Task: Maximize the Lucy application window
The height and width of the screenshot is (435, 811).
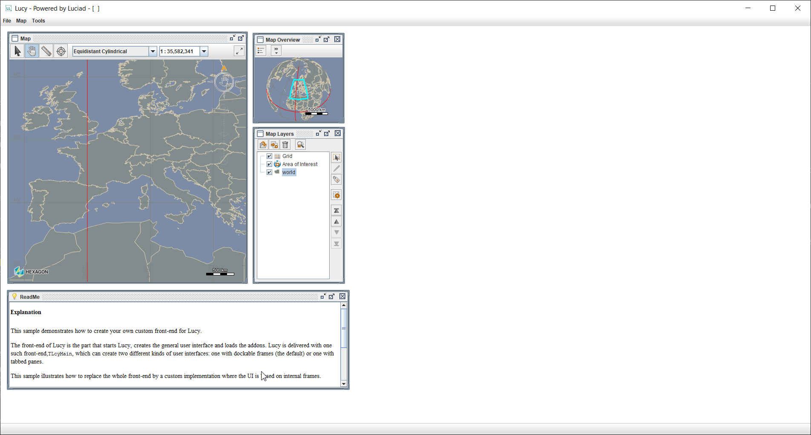Action: click(x=773, y=8)
